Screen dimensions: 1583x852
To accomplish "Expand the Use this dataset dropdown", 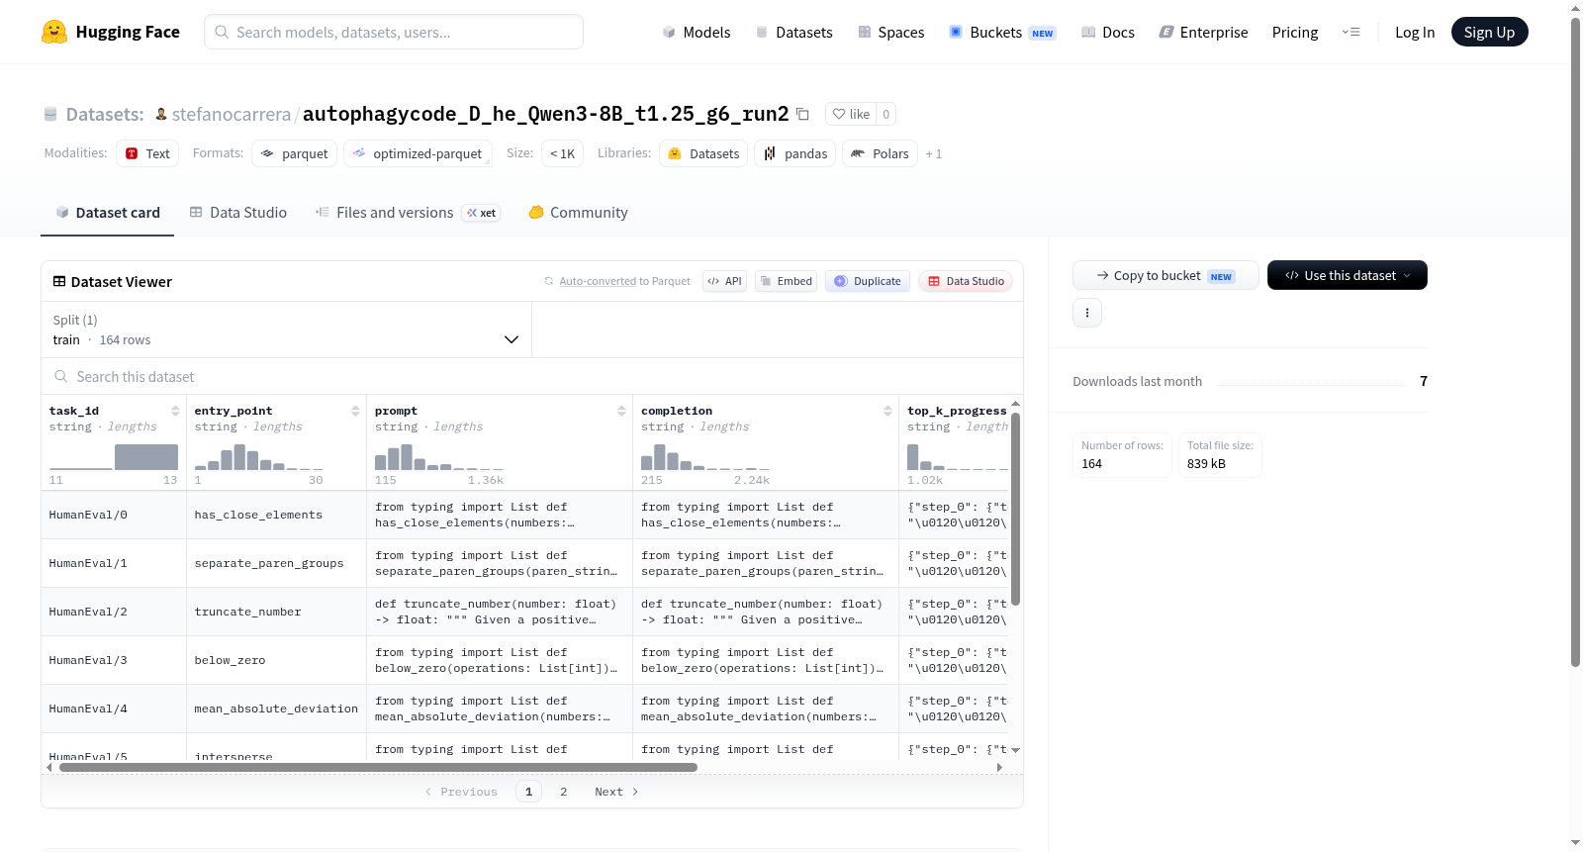I will pyautogui.click(x=1348, y=275).
